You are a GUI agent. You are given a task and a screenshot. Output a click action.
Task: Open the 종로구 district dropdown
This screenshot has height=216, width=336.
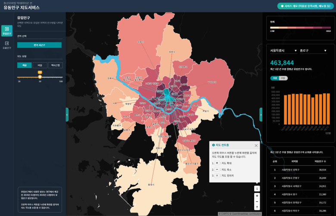click(x=312, y=51)
